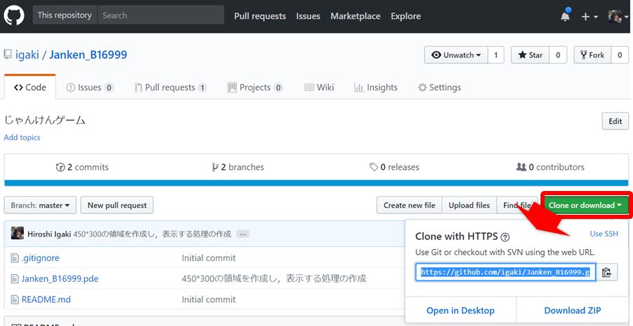The image size is (633, 326).
Task: Select the Code tab
Action: coord(30,87)
